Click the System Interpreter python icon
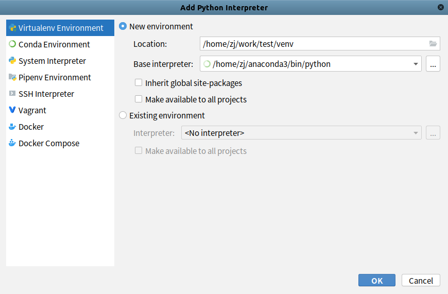 pos(12,61)
